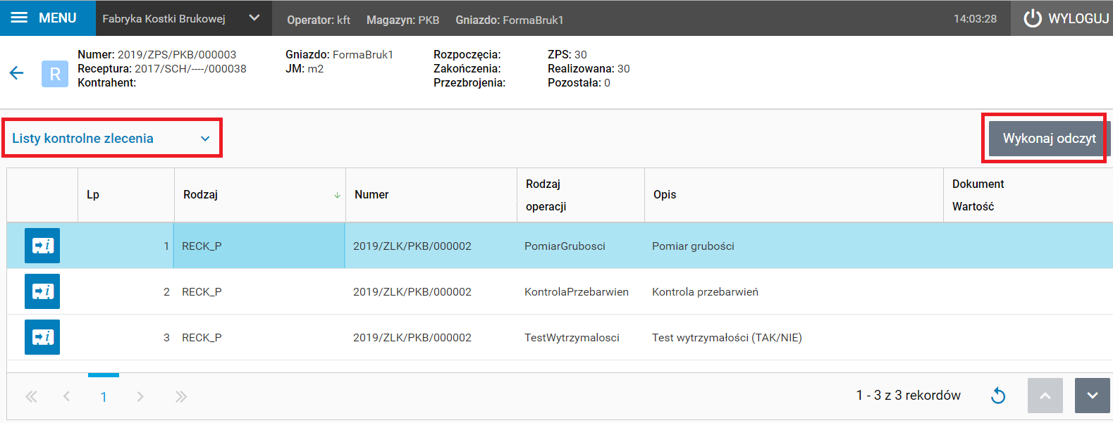Click the back arrow icon
This screenshot has height=423, width=1113.
point(16,72)
